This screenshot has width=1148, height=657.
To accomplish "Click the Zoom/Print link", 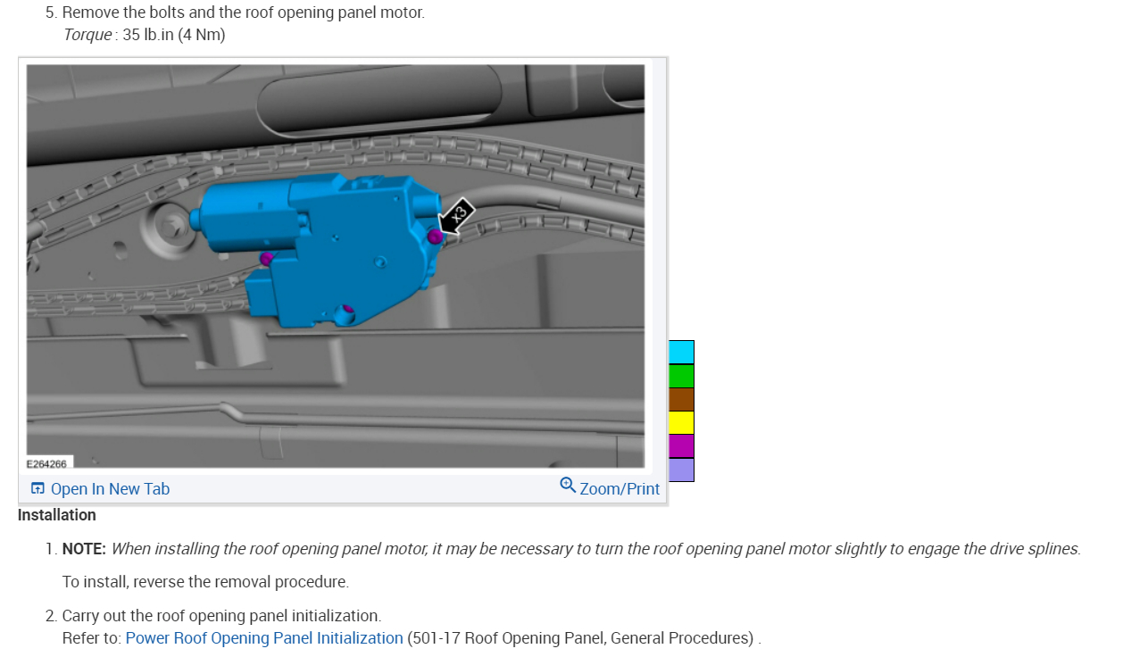I will pyautogui.click(x=620, y=488).
